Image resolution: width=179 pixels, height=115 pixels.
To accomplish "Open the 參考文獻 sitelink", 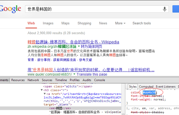I will (85, 60).
